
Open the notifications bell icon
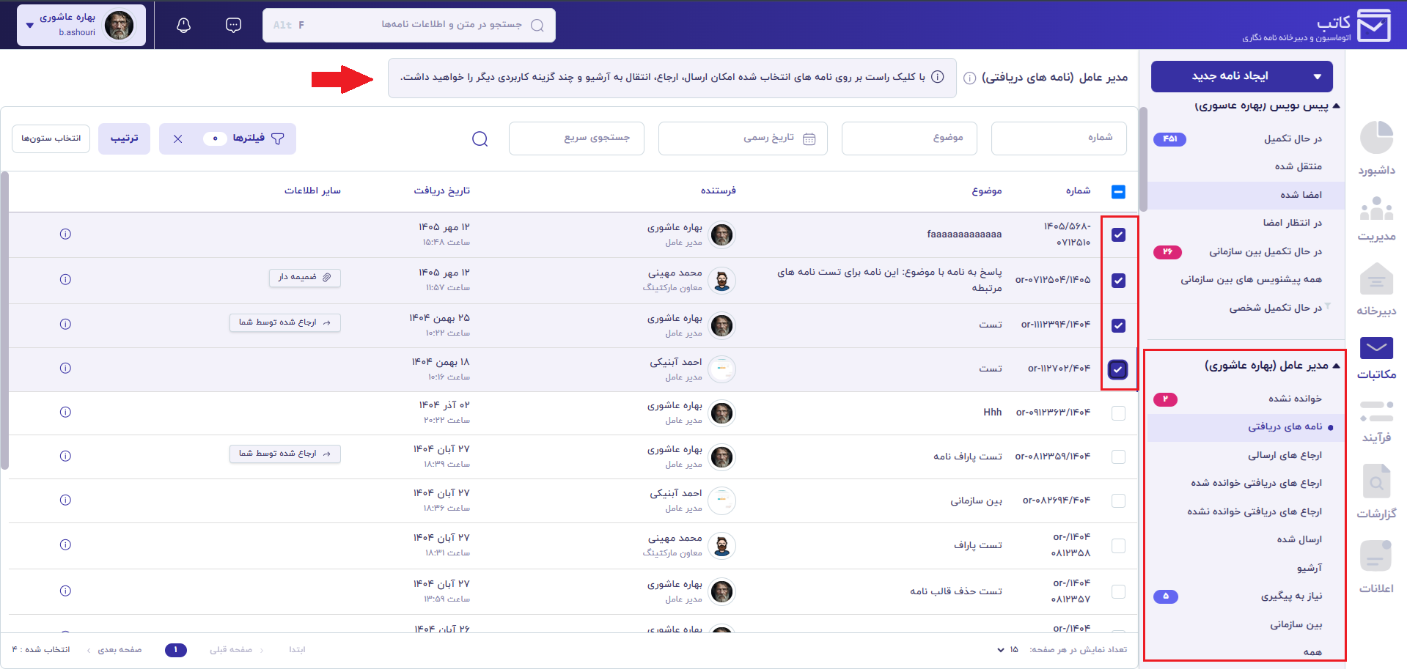coord(184,26)
